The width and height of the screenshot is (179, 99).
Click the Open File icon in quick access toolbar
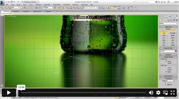(9, 2)
